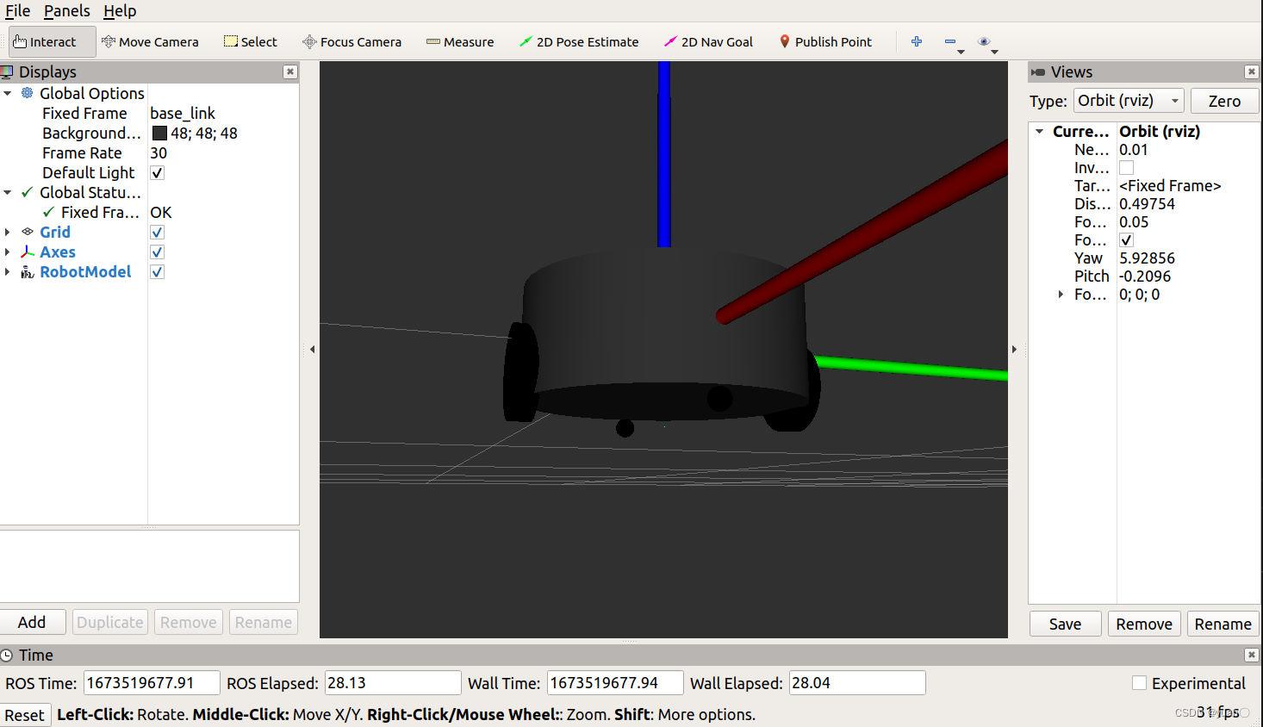The width and height of the screenshot is (1263, 727).
Task: Click the Zero view button
Action: tap(1224, 101)
